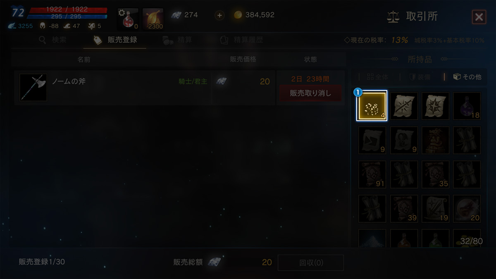This screenshot has width=496, height=279.
Task: Switch to the 検索 search tab
Action: tap(52, 40)
